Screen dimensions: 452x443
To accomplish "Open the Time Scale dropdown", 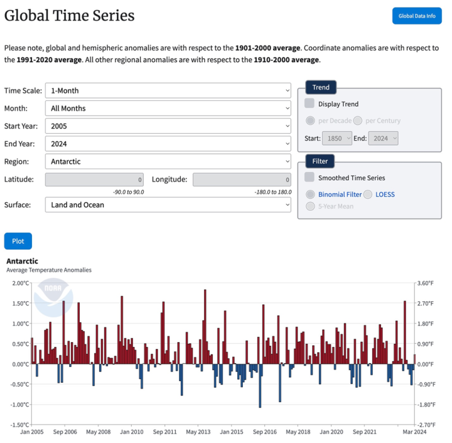I will [168, 91].
